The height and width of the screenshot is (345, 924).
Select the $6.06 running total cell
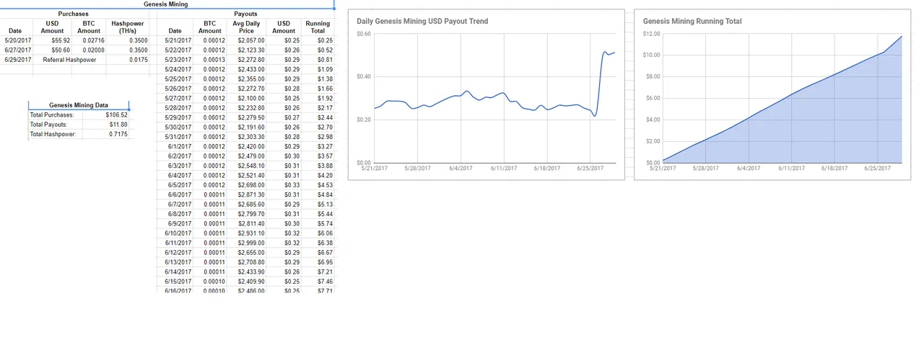[x=318, y=233]
